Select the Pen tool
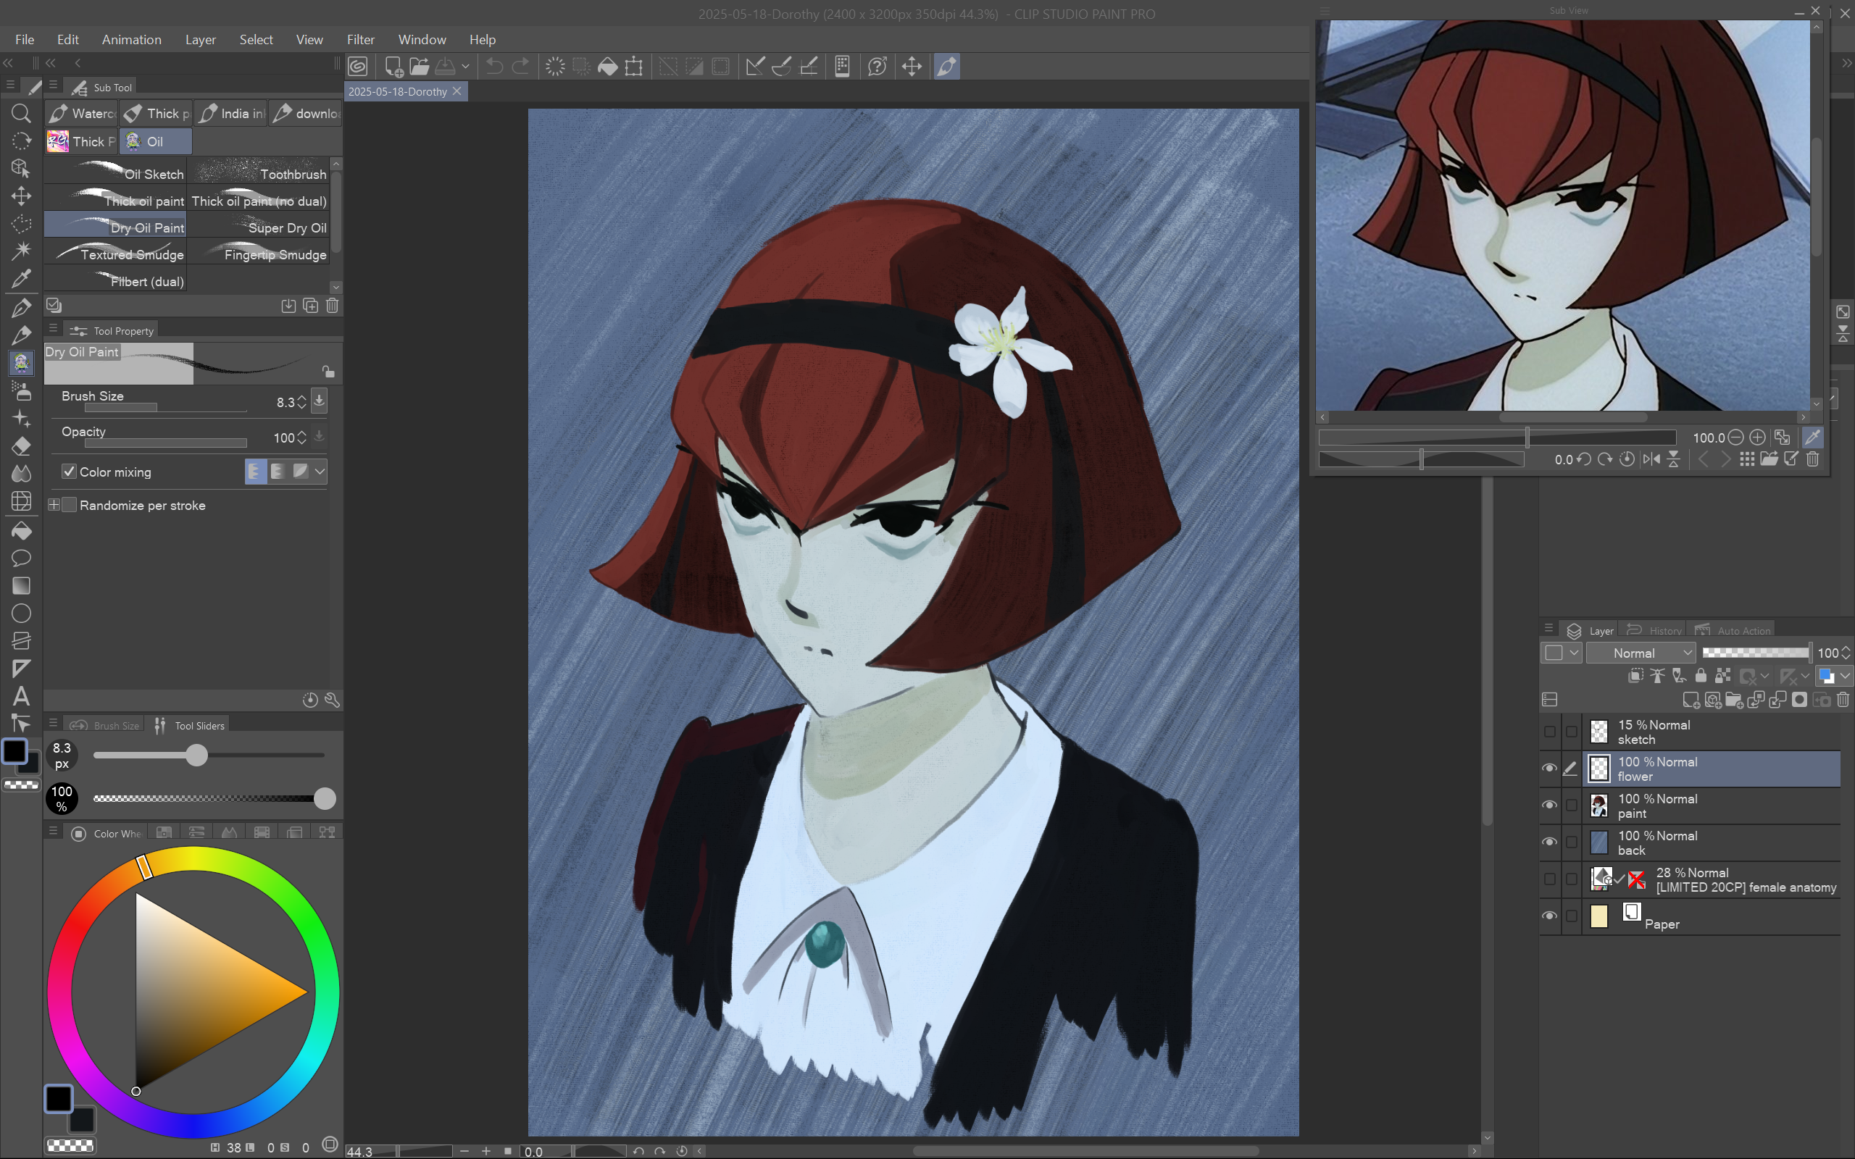 click(x=21, y=307)
